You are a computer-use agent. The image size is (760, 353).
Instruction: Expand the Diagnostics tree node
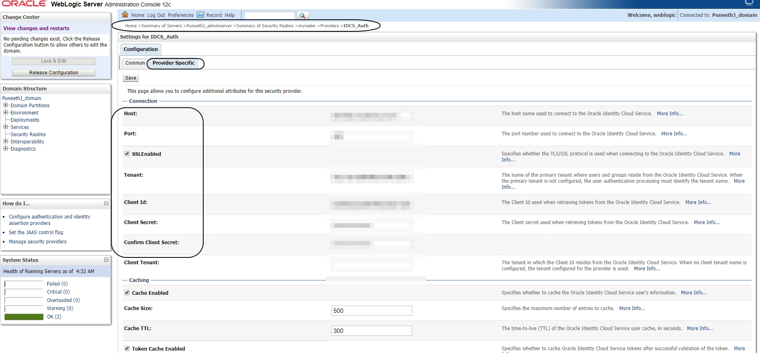pyautogui.click(x=6, y=149)
